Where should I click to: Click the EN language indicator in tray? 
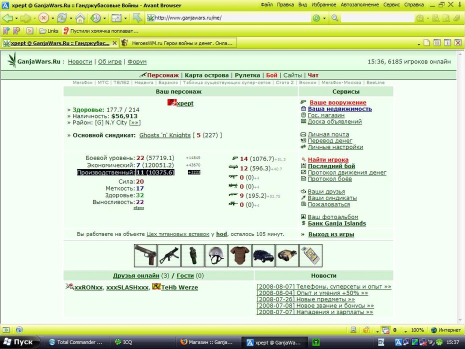point(381,342)
